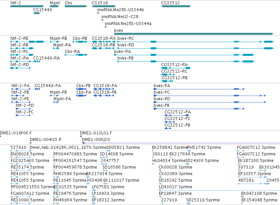Click protein Ntf-2-PC

click(x=24, y=112)
